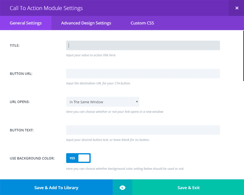Click Save & Add To Library
This screenshot has height=195, width=244.
[x=56, y=188]
